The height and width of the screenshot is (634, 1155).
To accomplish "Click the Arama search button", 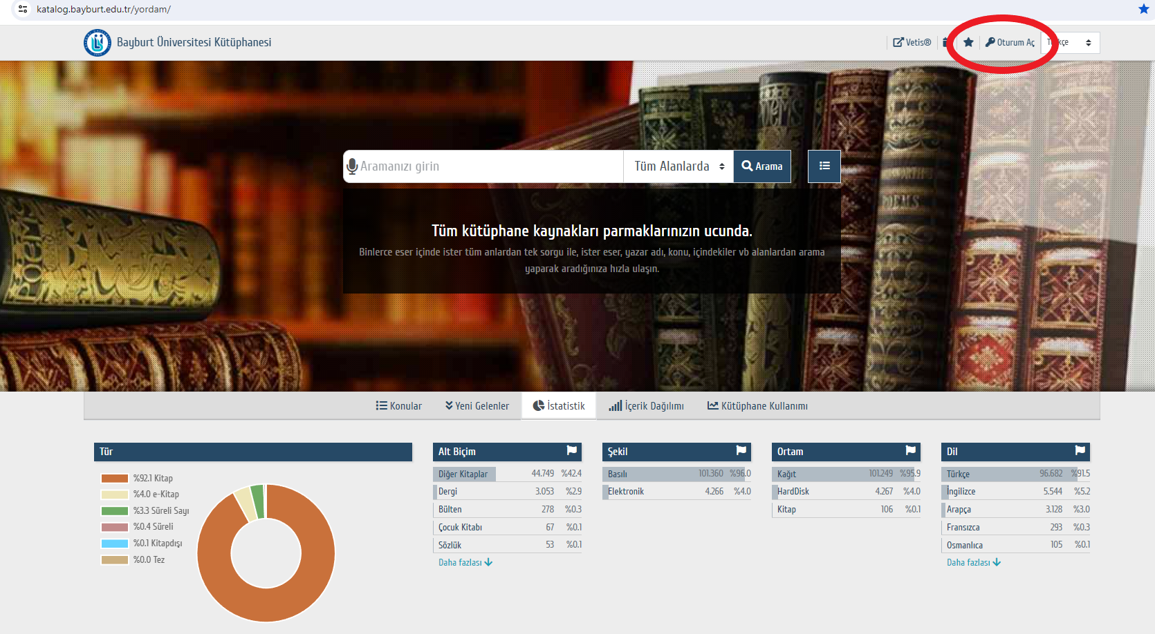I will pos(762,166).
